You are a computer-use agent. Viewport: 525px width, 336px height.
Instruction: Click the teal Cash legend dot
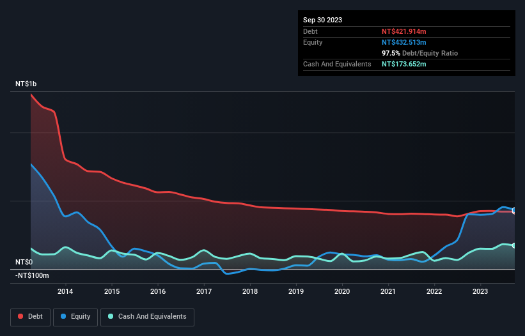pyautogui.click(x=111, y=316)
